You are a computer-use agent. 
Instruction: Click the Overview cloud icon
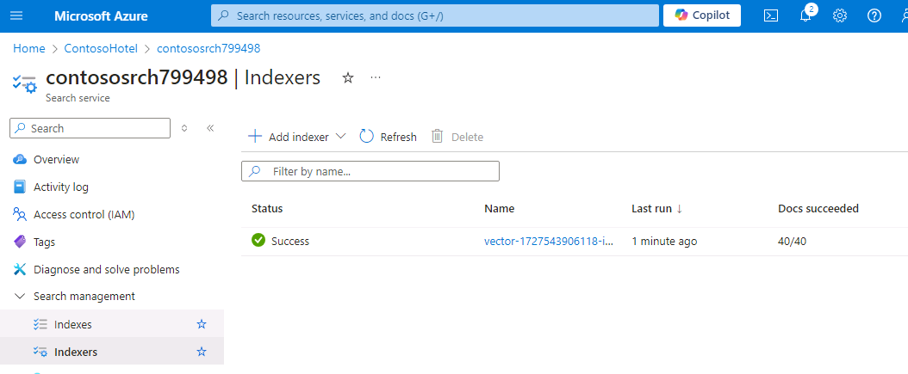coord(20,160)
